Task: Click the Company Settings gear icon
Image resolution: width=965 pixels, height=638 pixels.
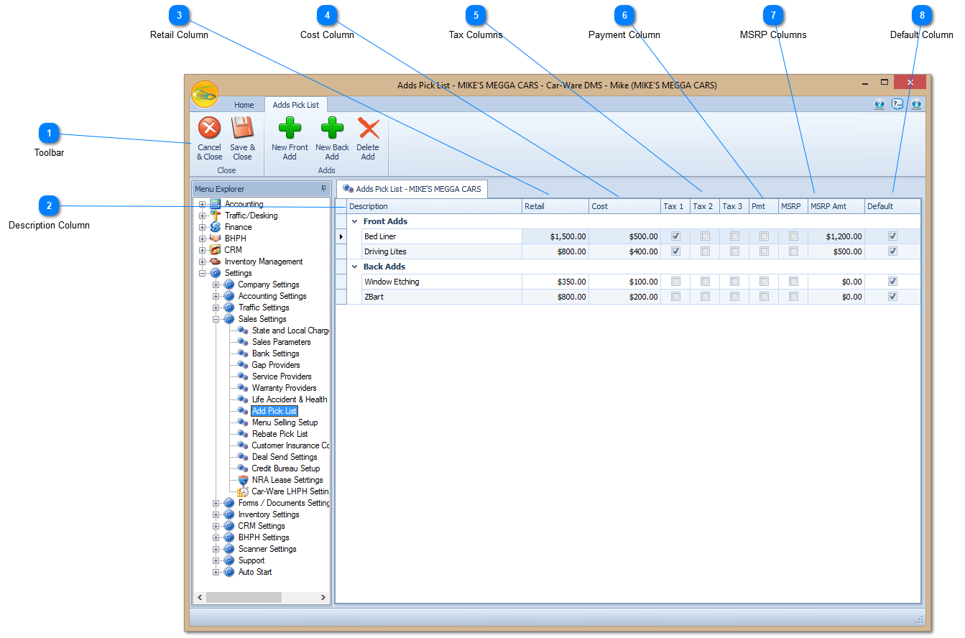Action: coord(229,285)
